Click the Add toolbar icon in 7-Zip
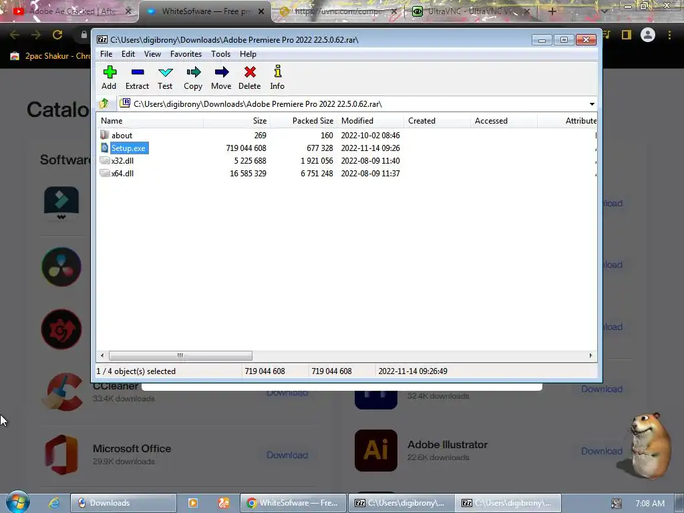The width and height of the screenshot is (684, 513). click(x=110, y=72)
